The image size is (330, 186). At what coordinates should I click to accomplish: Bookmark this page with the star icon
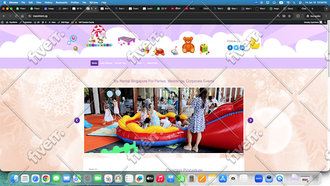(x=290, y=16)
